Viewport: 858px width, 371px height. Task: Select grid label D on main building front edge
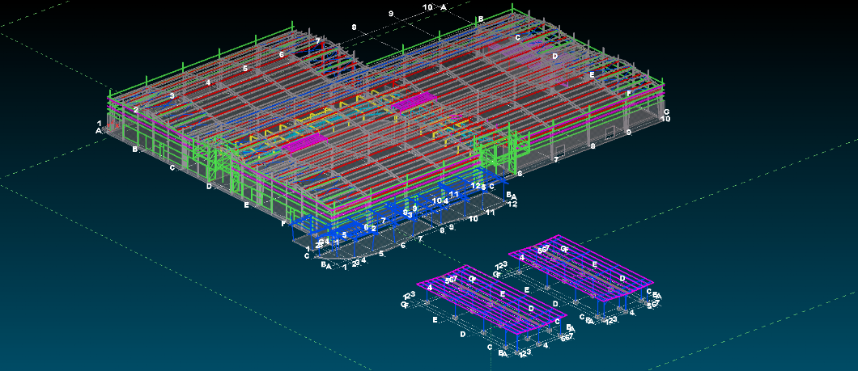click(x=209, y=187)
